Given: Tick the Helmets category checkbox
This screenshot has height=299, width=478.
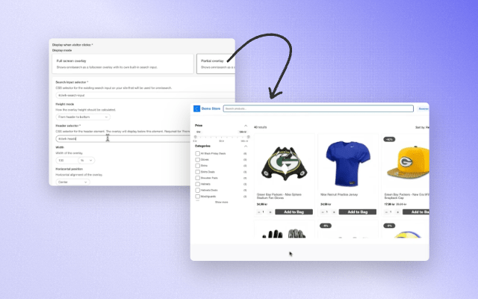Looking at the screenshot, I should [197, 184].
